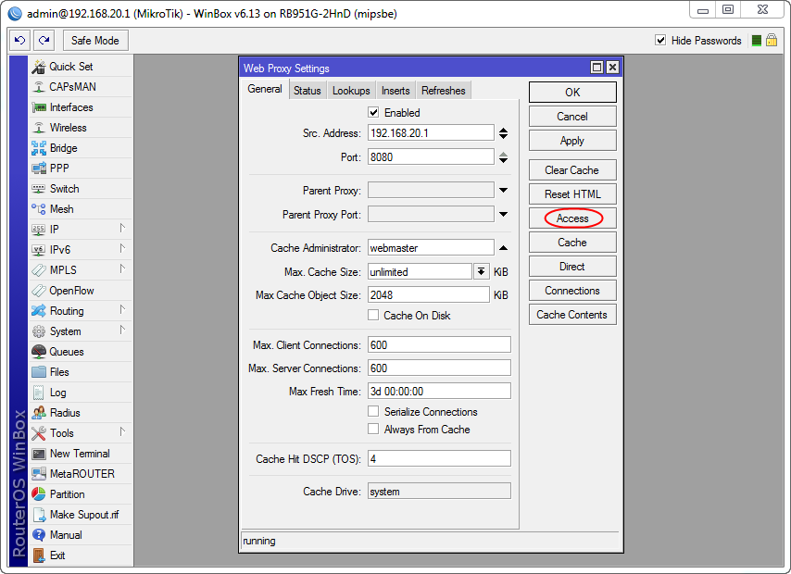Click the Exit door icon

tap(39, 555)
